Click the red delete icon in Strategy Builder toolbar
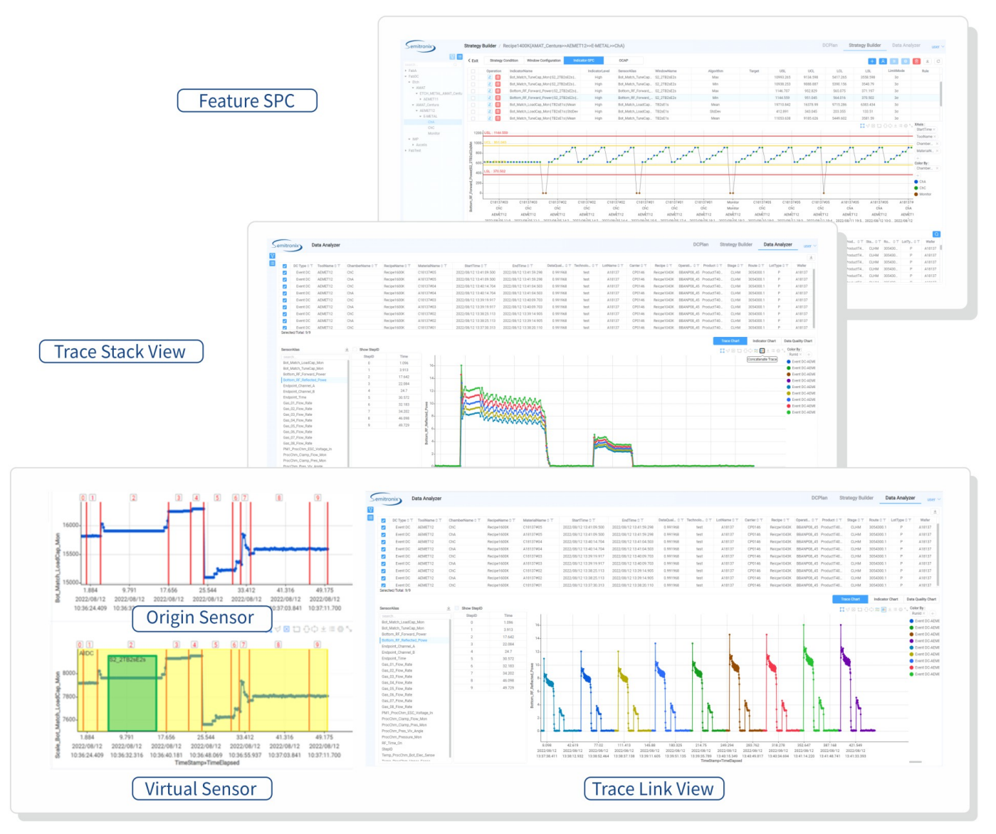The width and height of the screenshot is (996, 834). (916, 61)
